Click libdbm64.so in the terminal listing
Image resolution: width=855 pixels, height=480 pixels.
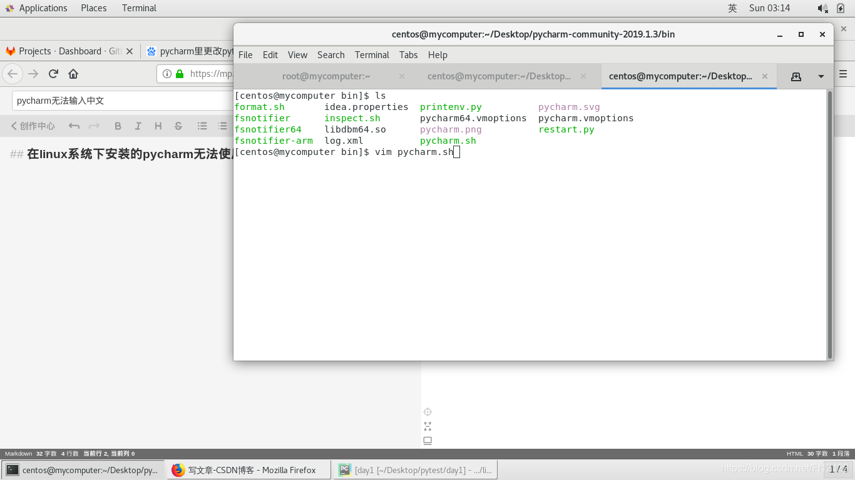(x=355, y=129)
